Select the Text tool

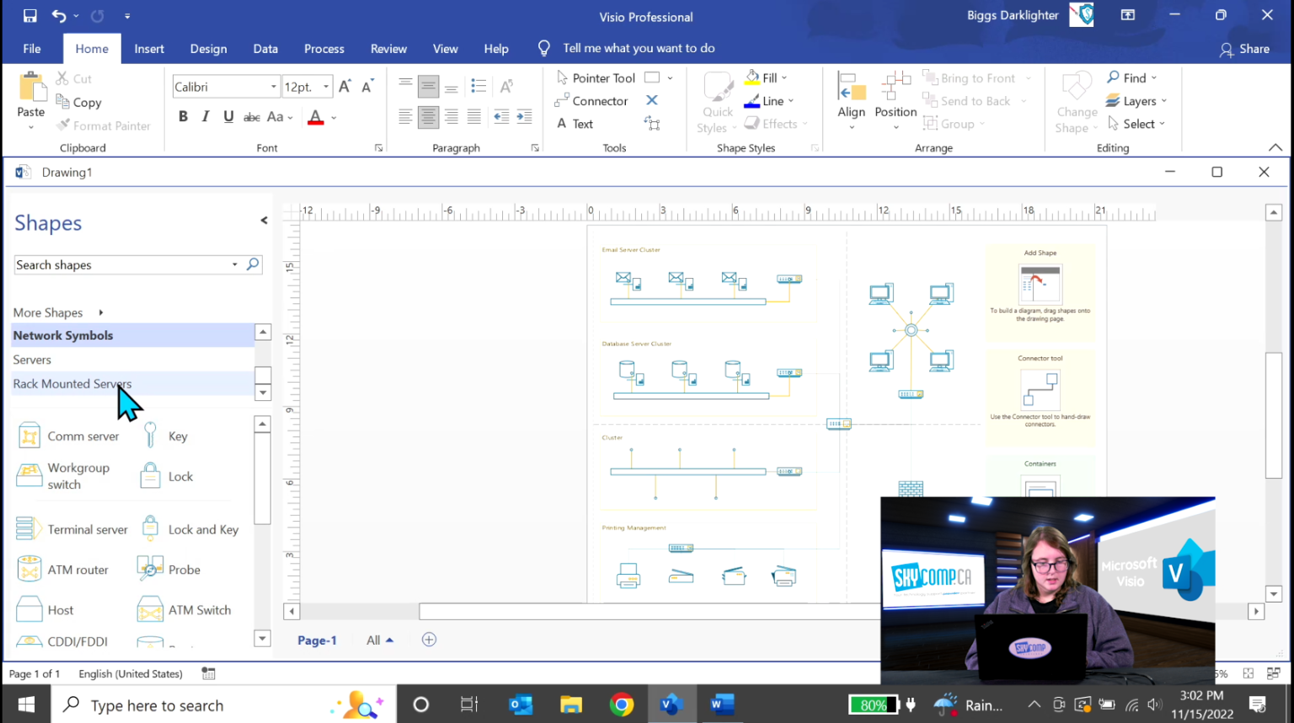click(x=582, y=123)
